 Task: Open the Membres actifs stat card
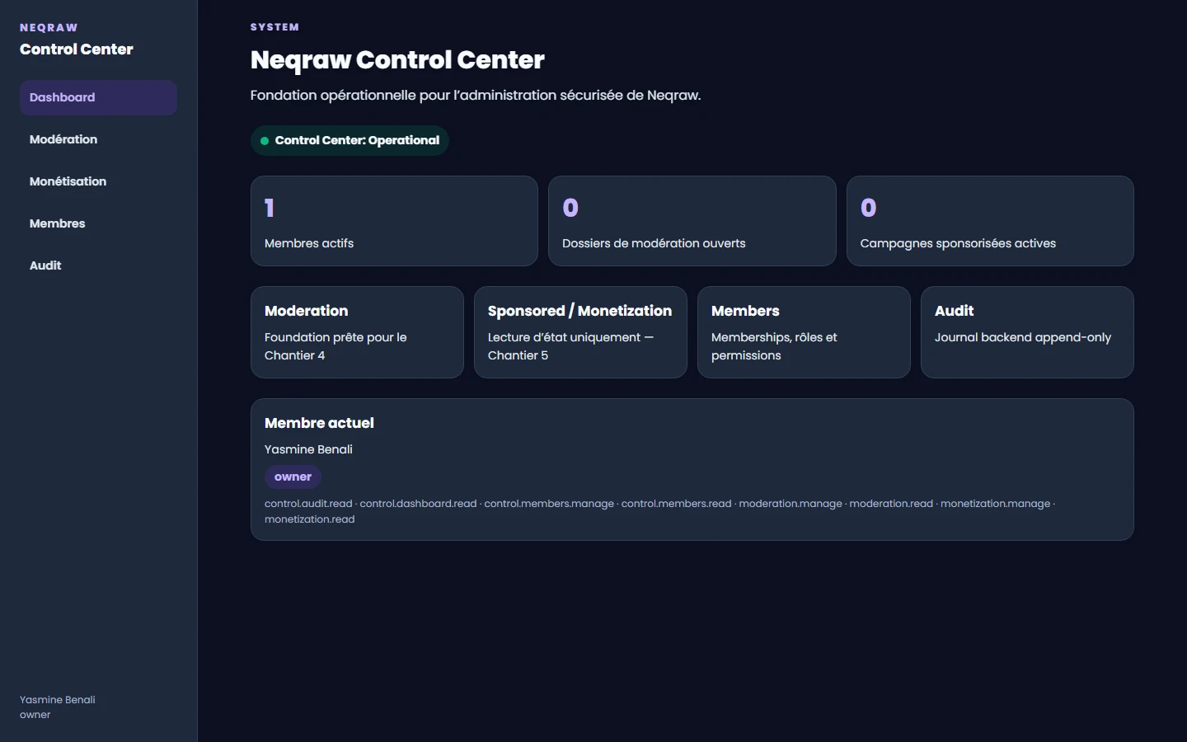click(x=394, y=221)
